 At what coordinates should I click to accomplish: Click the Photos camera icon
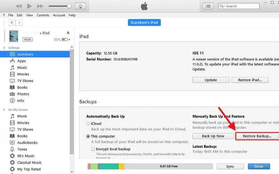pyautogui.click(x=12, y=94)
